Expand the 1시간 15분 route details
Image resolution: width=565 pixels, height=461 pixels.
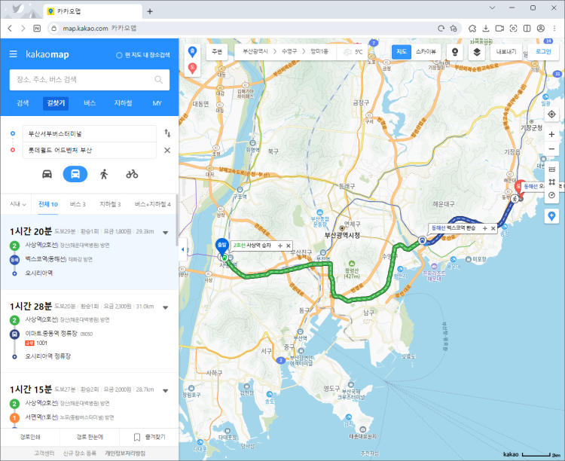click(x=166, y=391)
